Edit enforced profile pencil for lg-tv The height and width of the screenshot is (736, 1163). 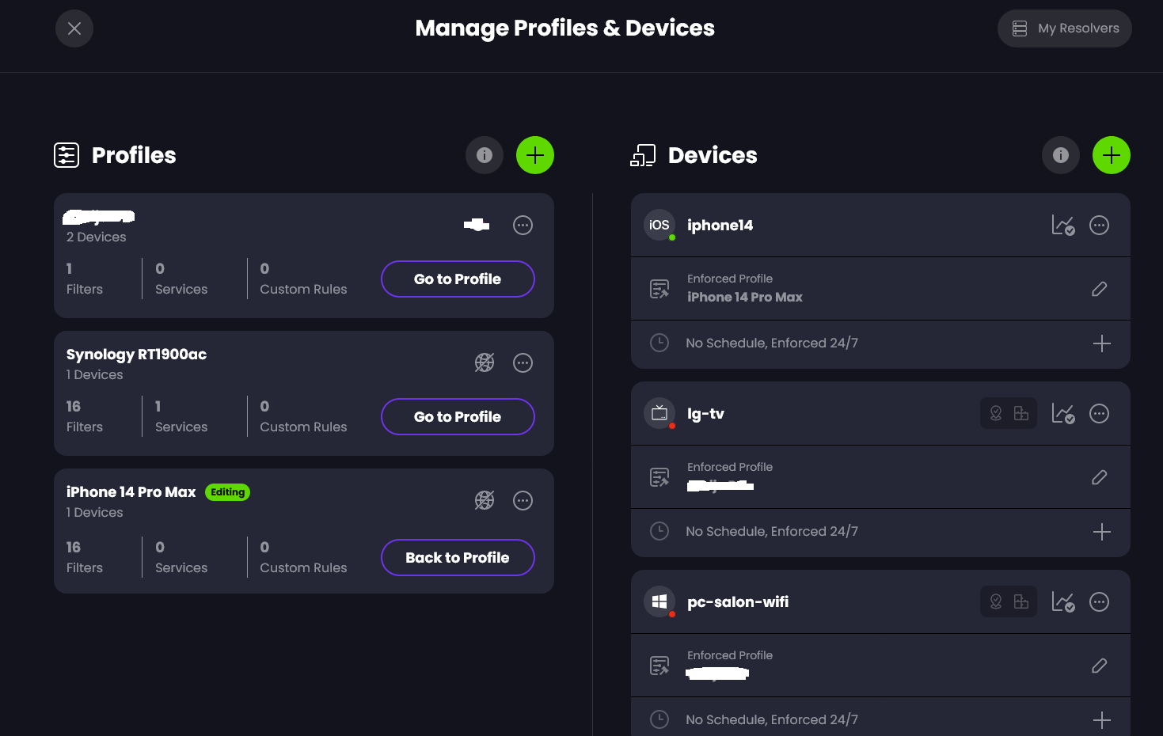[x=1100, y=477]
